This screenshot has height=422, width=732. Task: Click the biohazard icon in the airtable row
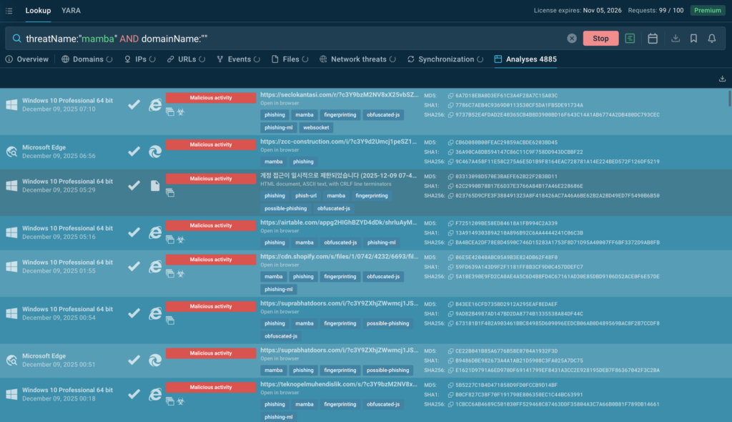(180, 240)
